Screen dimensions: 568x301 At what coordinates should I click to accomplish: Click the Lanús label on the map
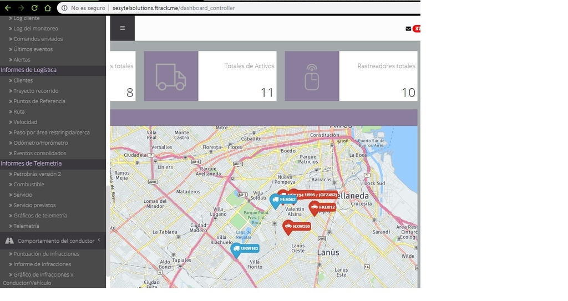click(x=328, y=252)
